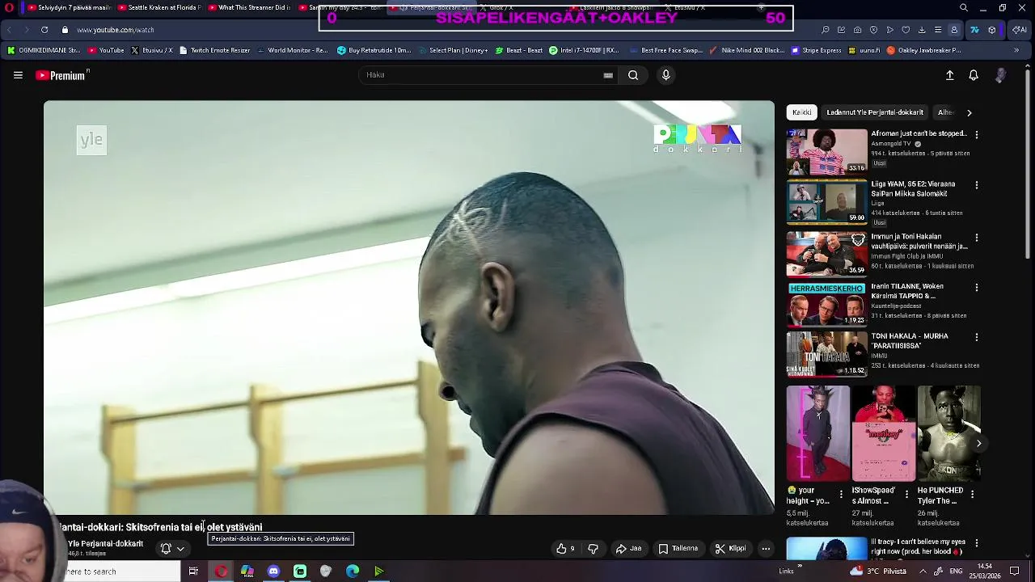Open options menu for Liiga WAM video

pos(976,185)
